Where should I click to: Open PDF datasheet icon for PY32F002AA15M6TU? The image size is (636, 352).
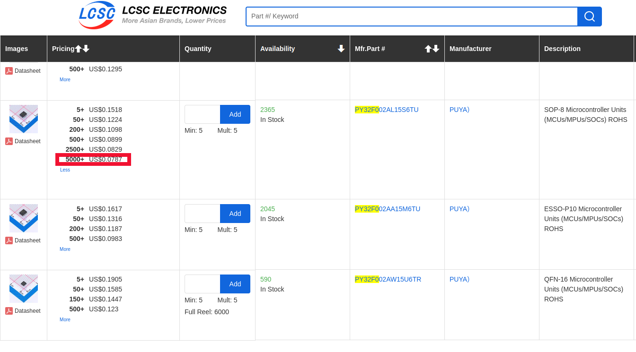coord(9,240)
